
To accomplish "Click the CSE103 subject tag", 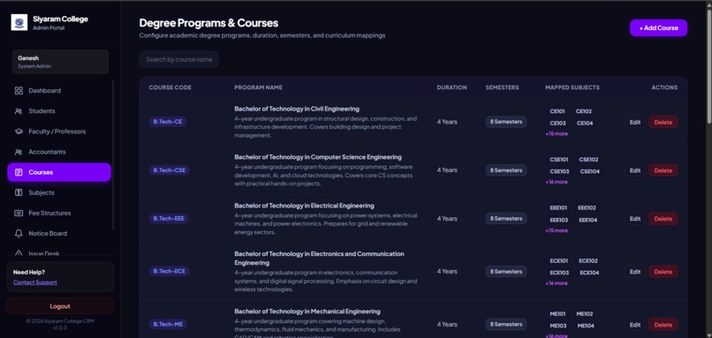I will (559, 171).
